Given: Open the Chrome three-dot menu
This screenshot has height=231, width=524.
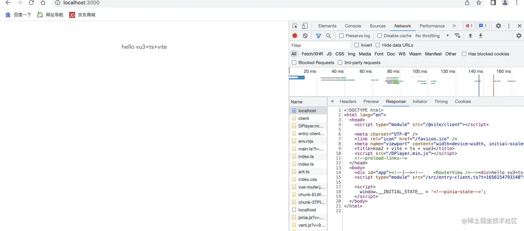Looking at the screenshot, I should tap(517, 3).
